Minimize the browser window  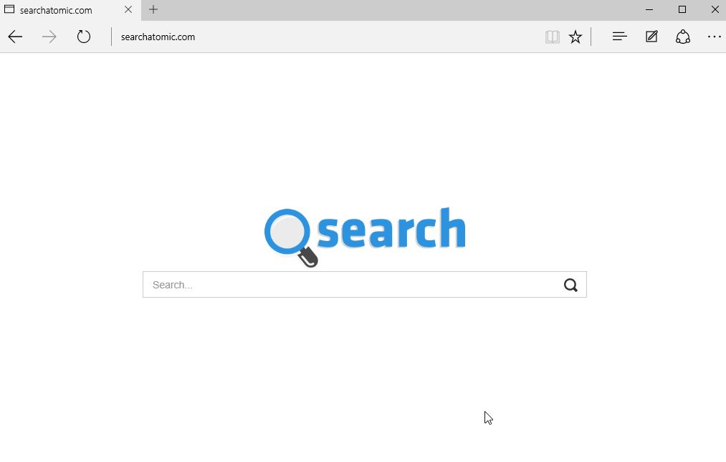pyautogui.click(x=649, y=10)
